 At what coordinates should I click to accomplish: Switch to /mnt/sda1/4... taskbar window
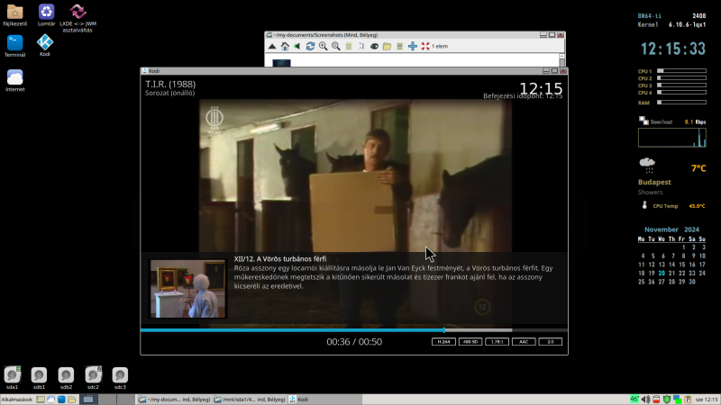[x=250, y=400]
